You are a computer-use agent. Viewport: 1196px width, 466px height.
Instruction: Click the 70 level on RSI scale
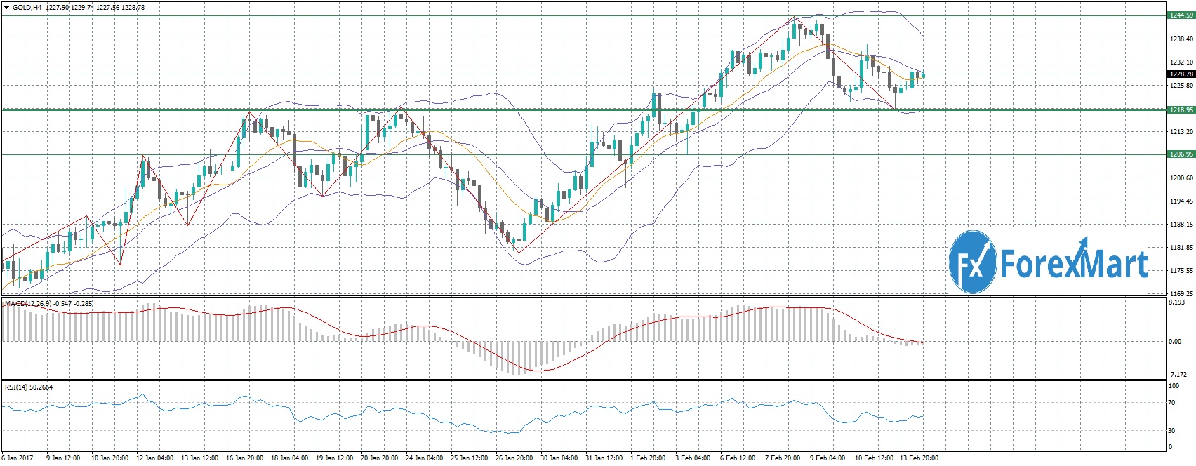coord(1171,403)
